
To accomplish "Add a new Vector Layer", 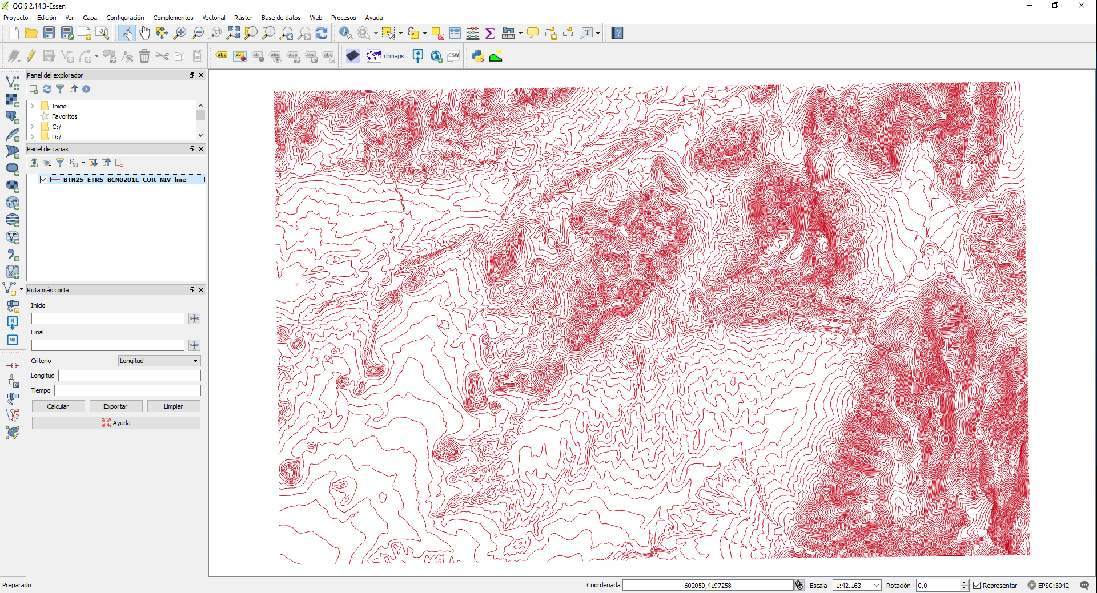I will [13, 82].
